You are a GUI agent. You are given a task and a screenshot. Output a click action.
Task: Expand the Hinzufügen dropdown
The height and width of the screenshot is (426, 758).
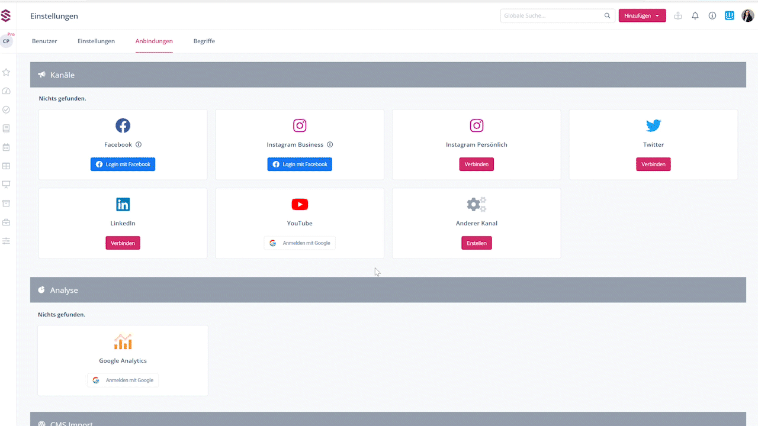click(x=642, y=16)
